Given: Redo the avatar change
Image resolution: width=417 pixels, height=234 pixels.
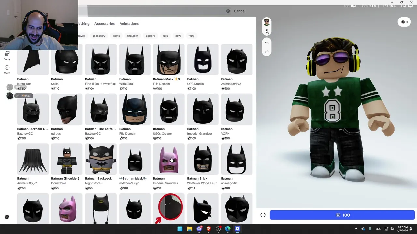Looking at the screenshot, I should [x=267, y=52].
